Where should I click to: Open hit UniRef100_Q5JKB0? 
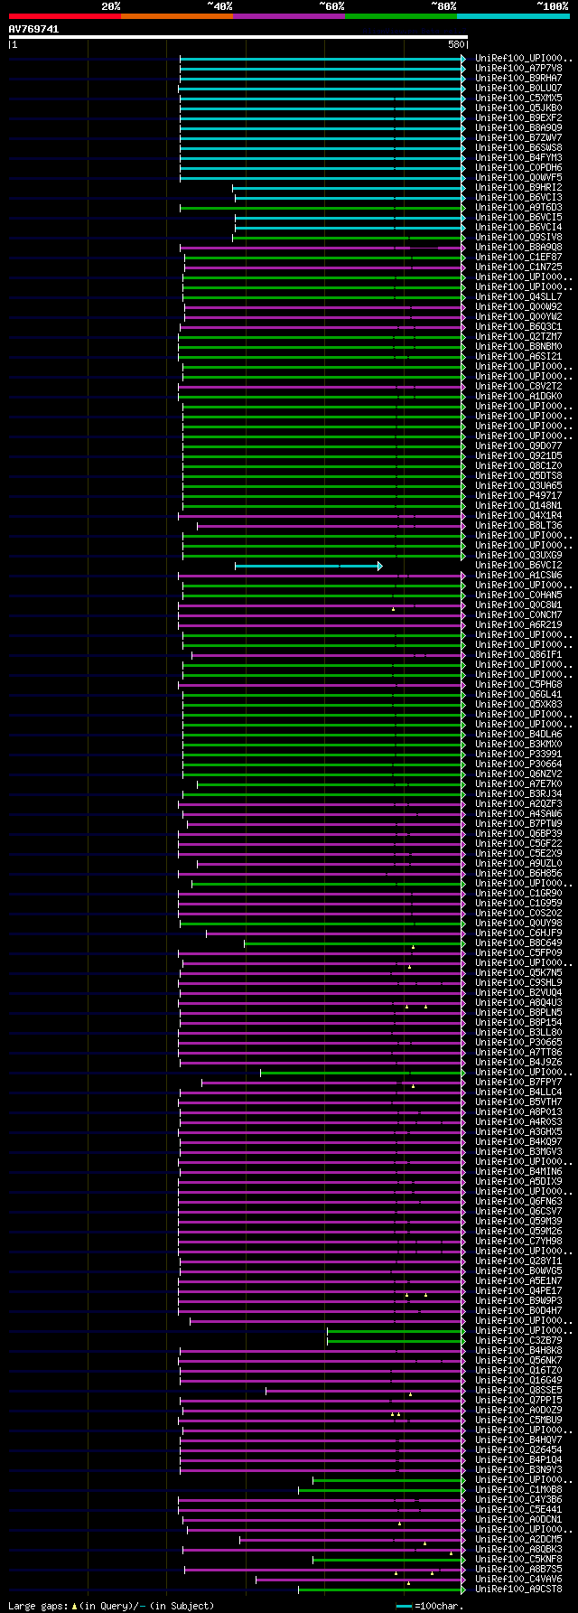[x=518, y=108]
